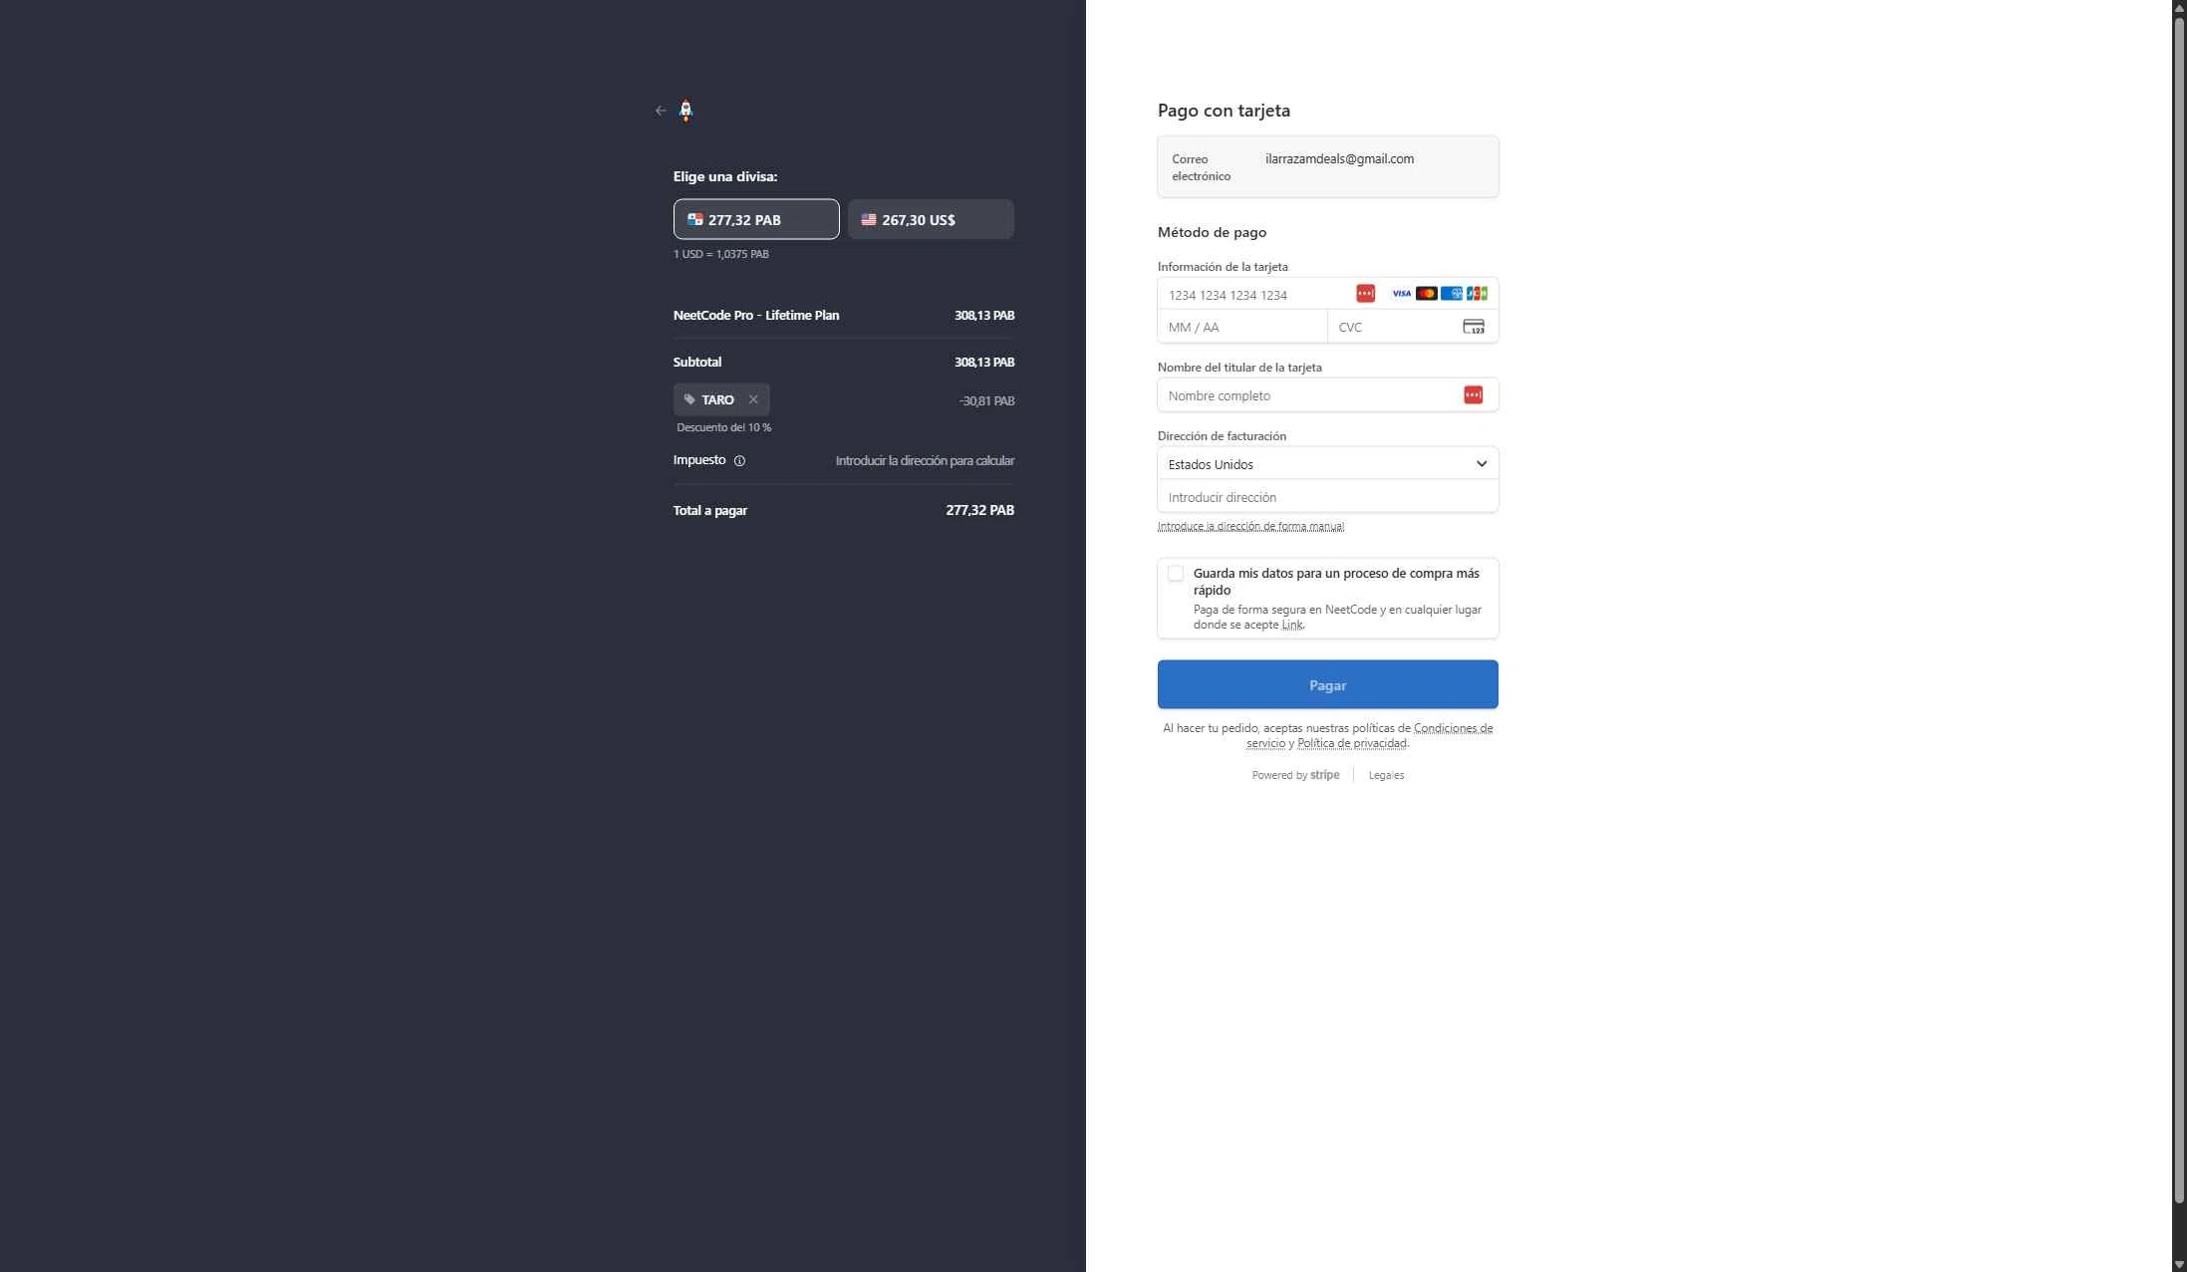Remove the TARO discount code

(753, 399)
